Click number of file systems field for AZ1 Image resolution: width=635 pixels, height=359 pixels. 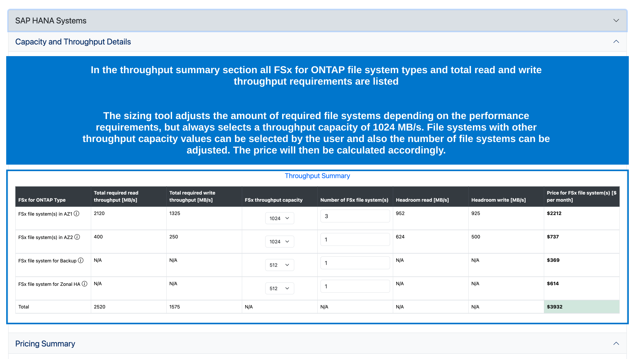pos(355,216)
